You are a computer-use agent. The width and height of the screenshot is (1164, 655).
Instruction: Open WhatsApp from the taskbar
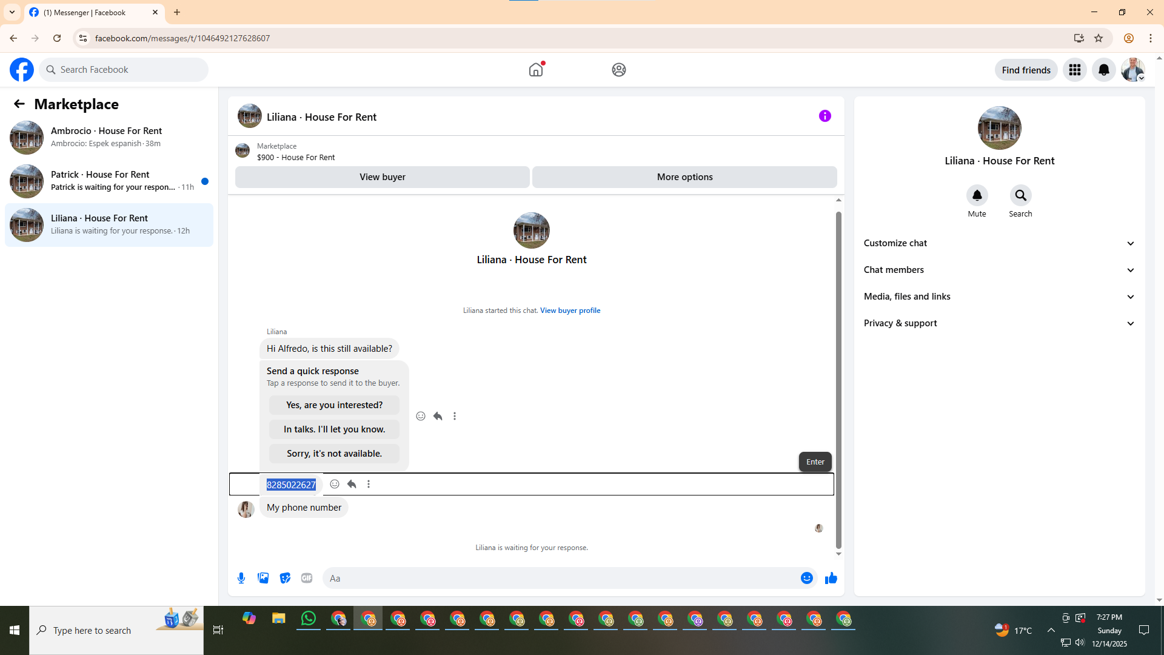click(309, 619)
